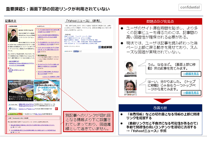Click the ID436 user photo
Viewport: 207px width, 143px height.
coord(130,69)
